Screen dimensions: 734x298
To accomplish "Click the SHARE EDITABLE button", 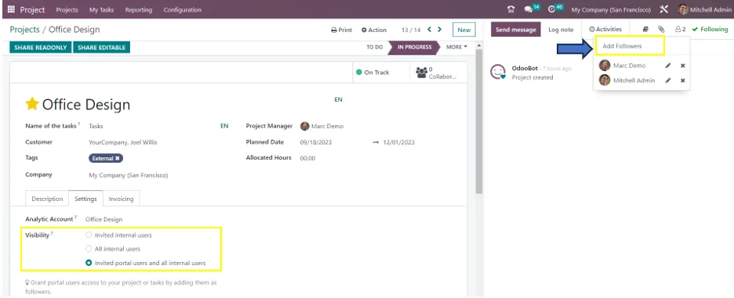I will (x=102, y=47).
